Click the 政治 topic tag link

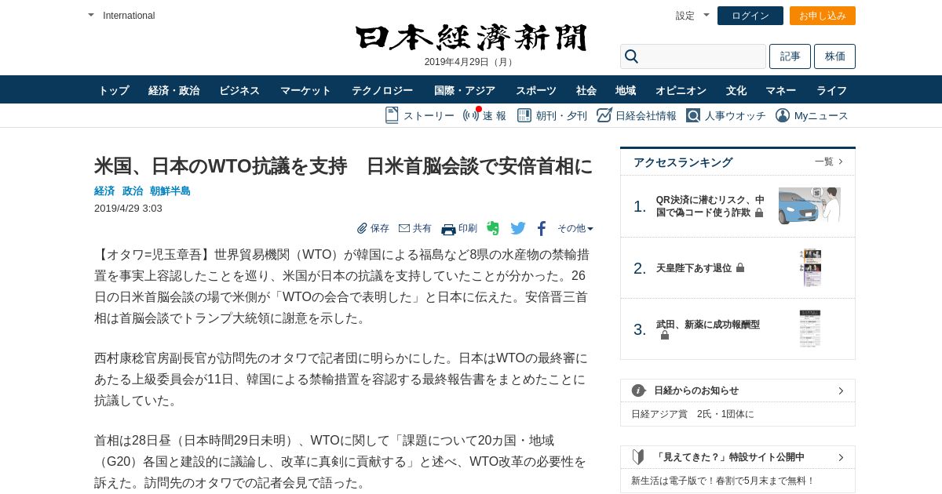coord(133,191)
